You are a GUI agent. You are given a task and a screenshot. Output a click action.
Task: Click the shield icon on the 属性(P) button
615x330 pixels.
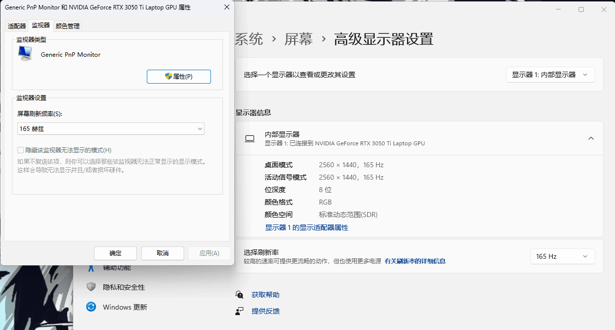[x=169, y=77]
